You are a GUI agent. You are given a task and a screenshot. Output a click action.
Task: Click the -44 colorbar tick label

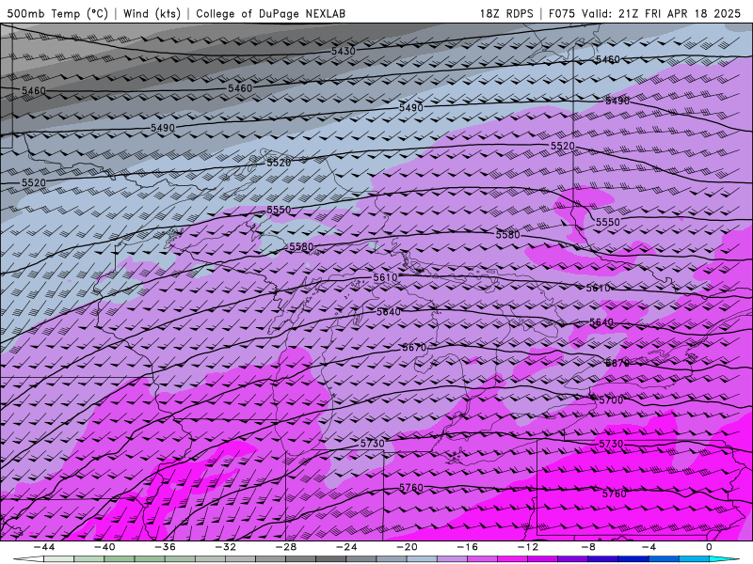(44, 547)
